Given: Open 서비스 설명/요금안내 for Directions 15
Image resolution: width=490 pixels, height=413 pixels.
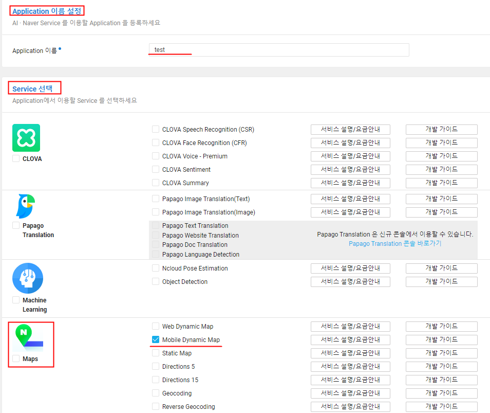Looking at the screenshot, I should tap(350, 380).
